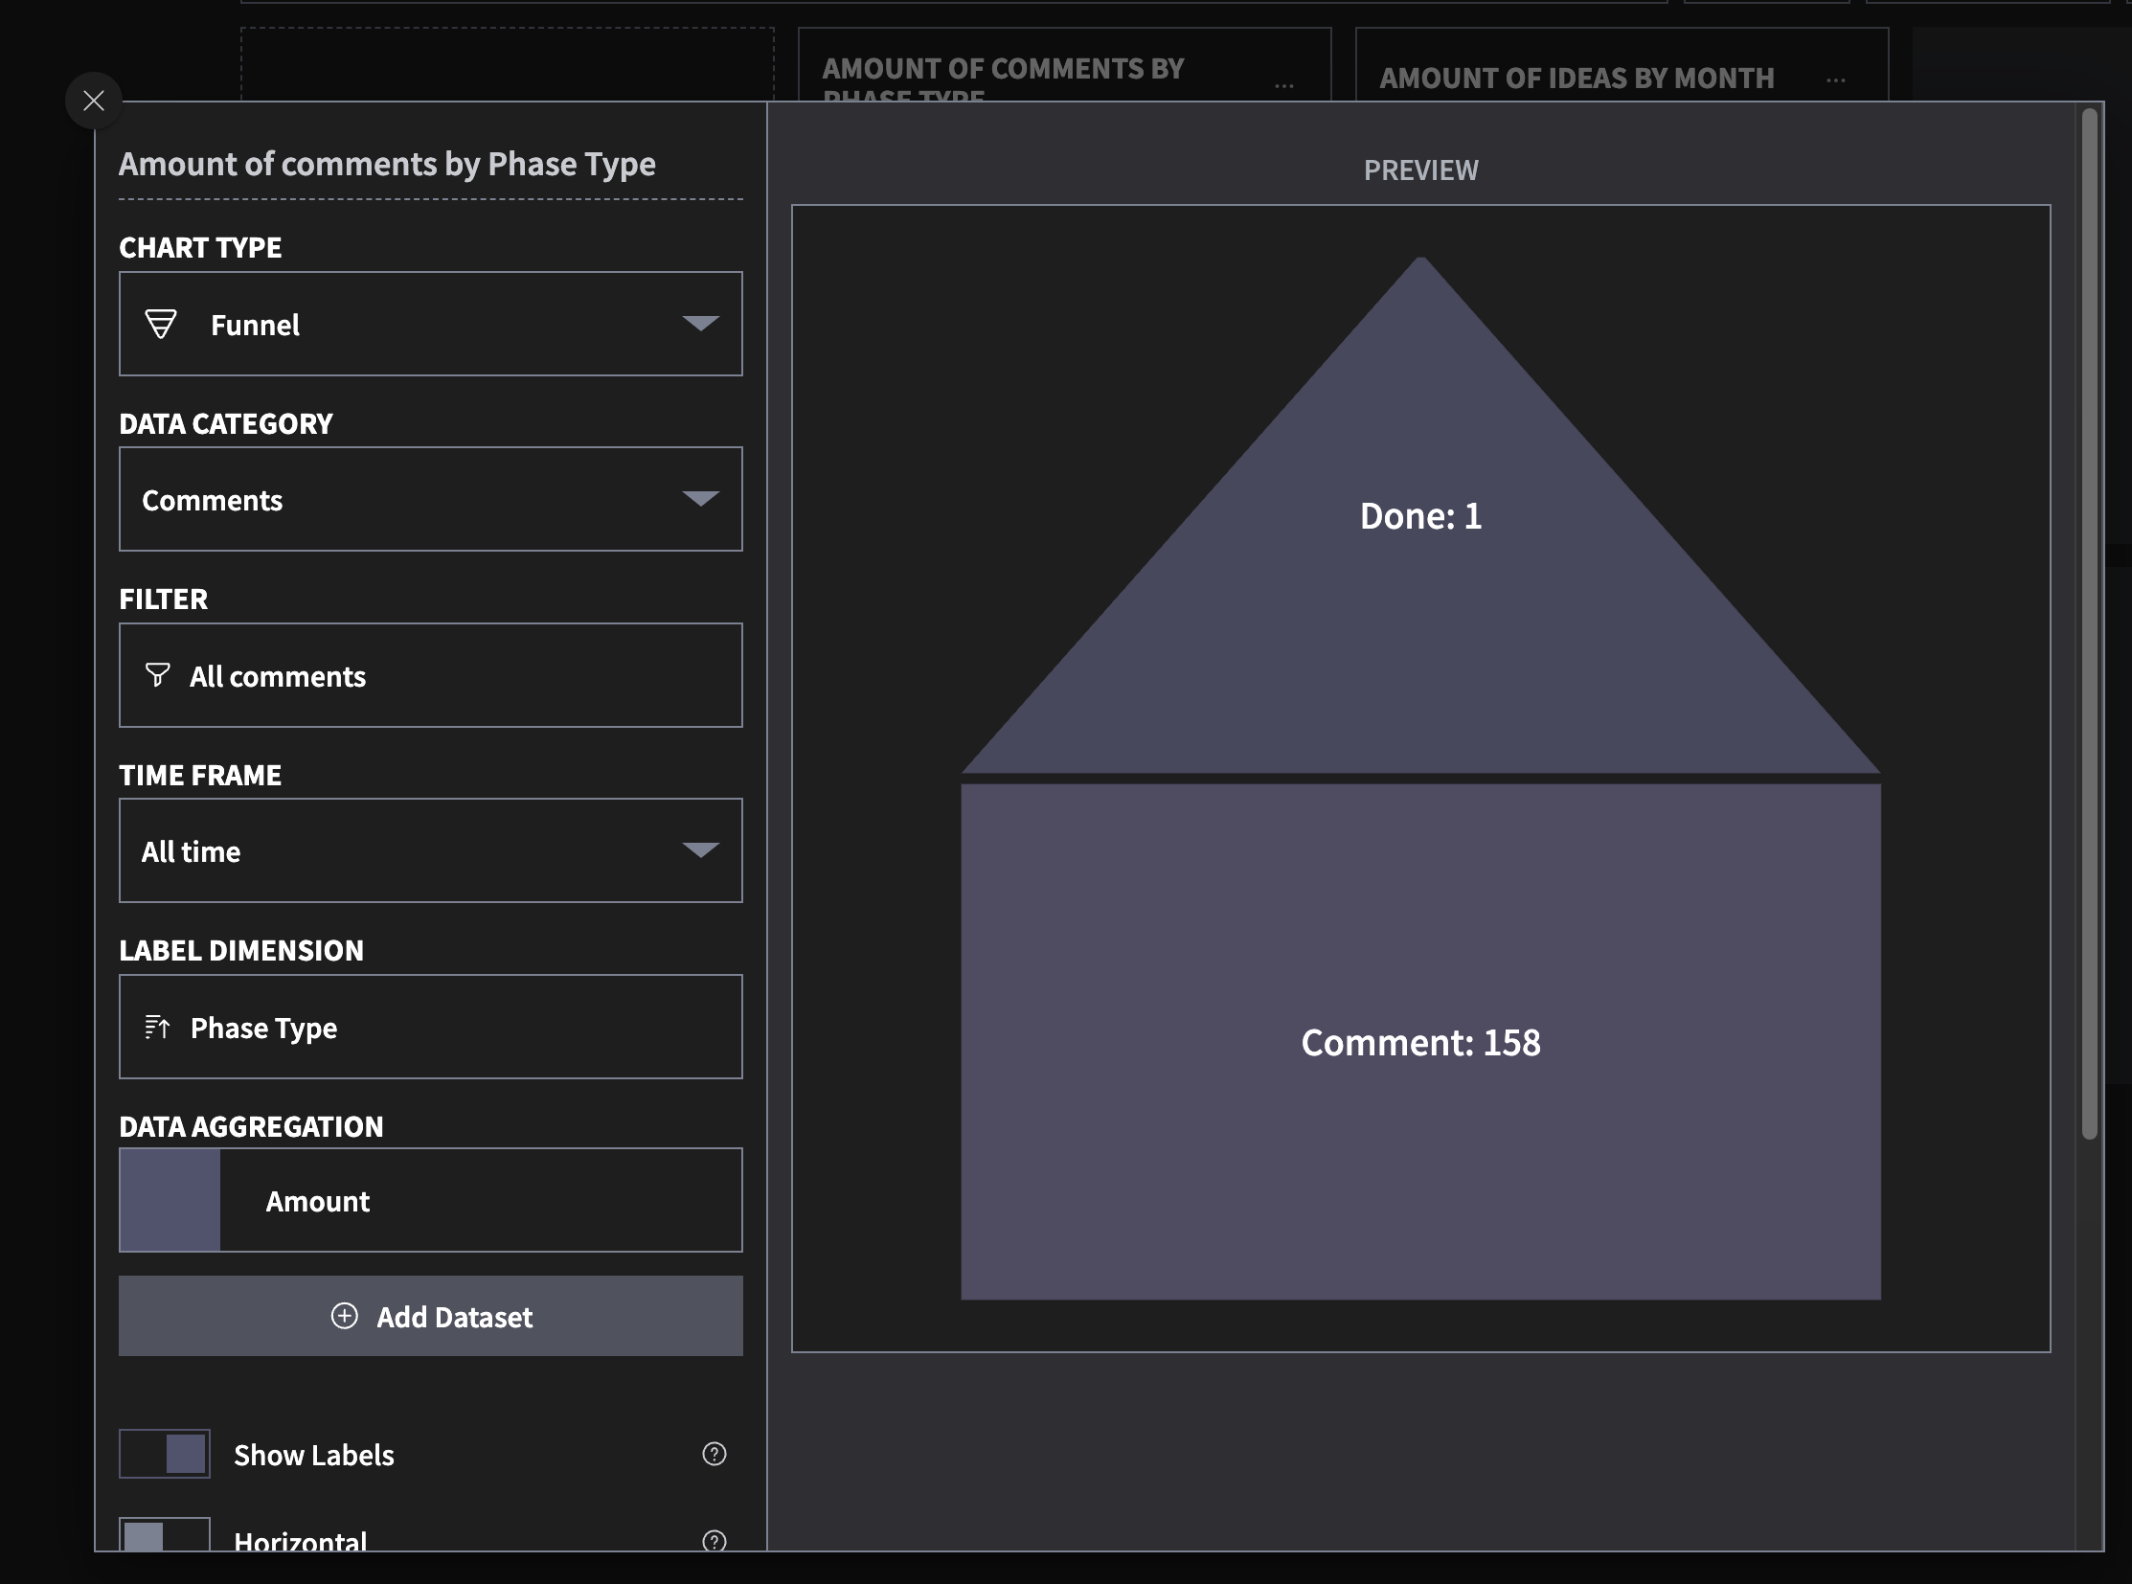Image resolution: width=2132 pixels, height=1584 pixels.
Task: Open the Horizontal option help icon
Action: pos(714,1540)
